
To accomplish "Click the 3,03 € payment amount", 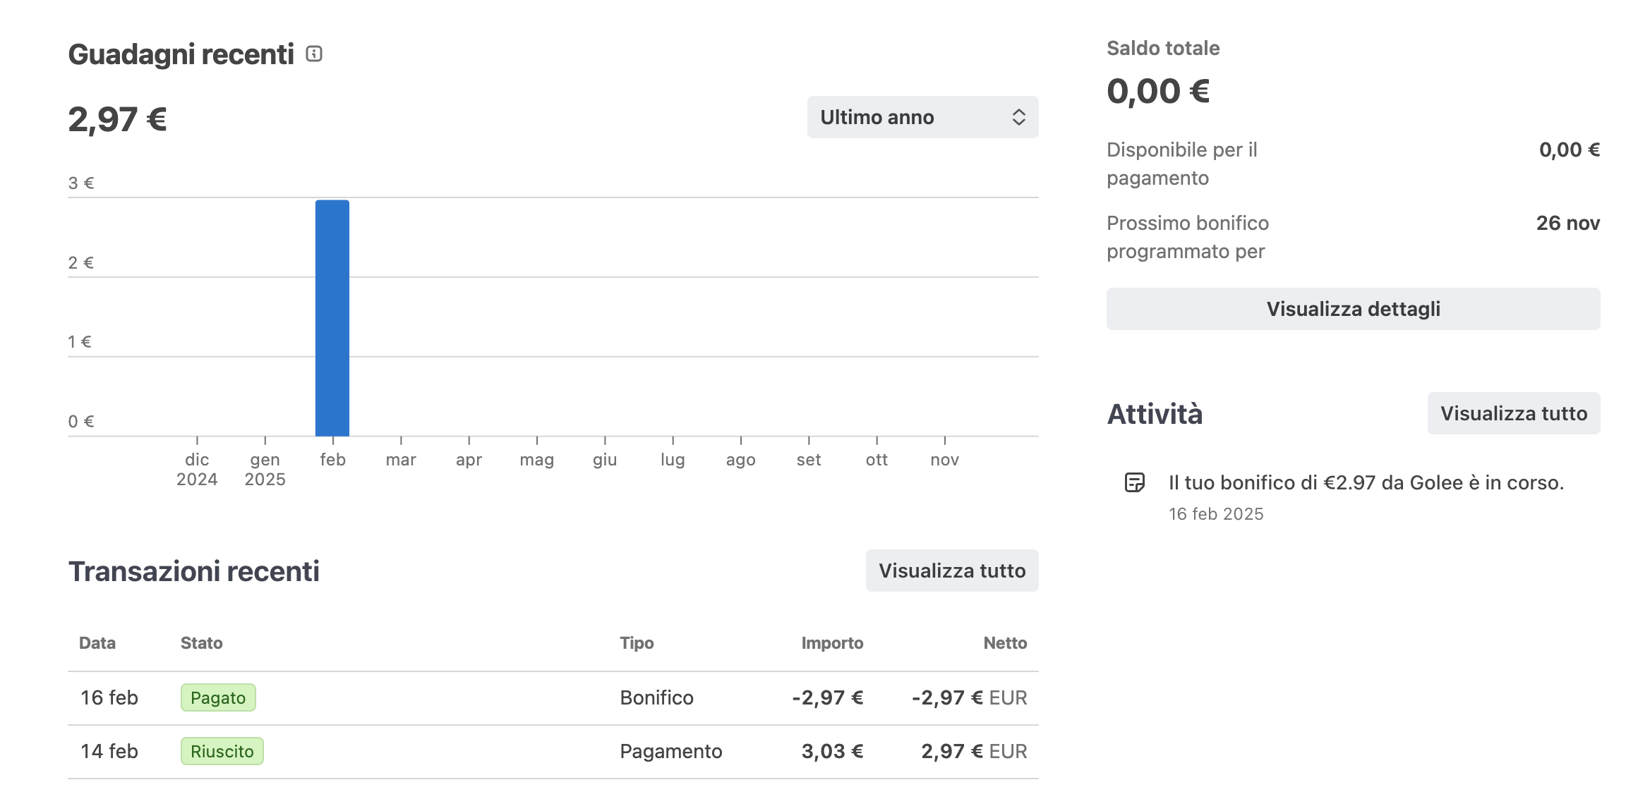I will [831, 752].
